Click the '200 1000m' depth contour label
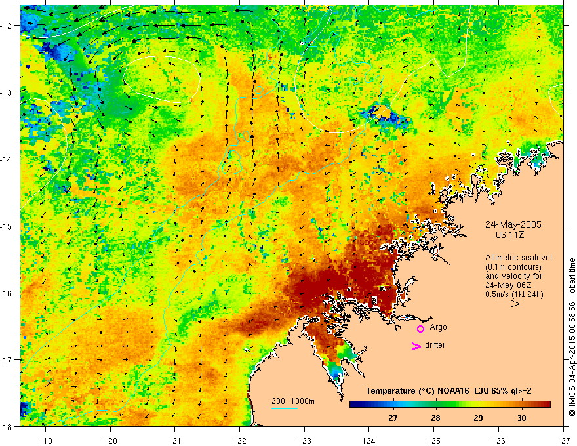The height and width of the screenshot is (446, 577). 293,401
